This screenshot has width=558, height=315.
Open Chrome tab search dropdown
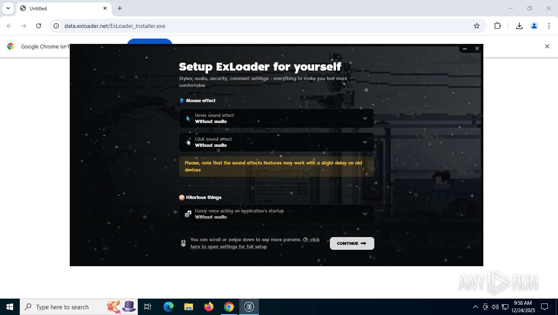pos(8,8)
